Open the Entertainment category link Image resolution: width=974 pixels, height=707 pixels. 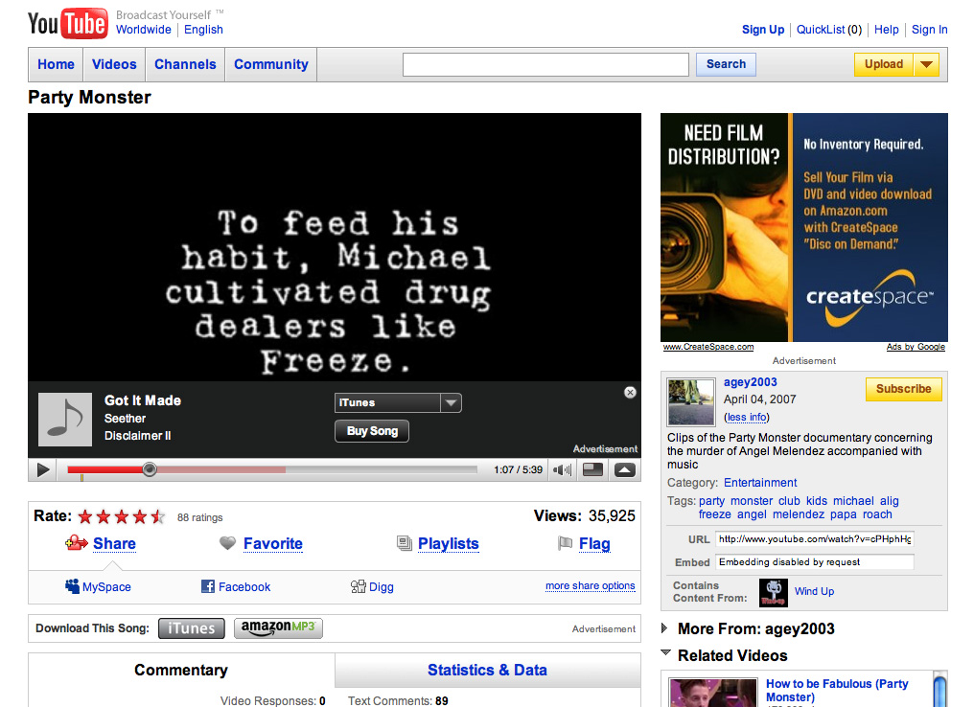pos(760,482)
